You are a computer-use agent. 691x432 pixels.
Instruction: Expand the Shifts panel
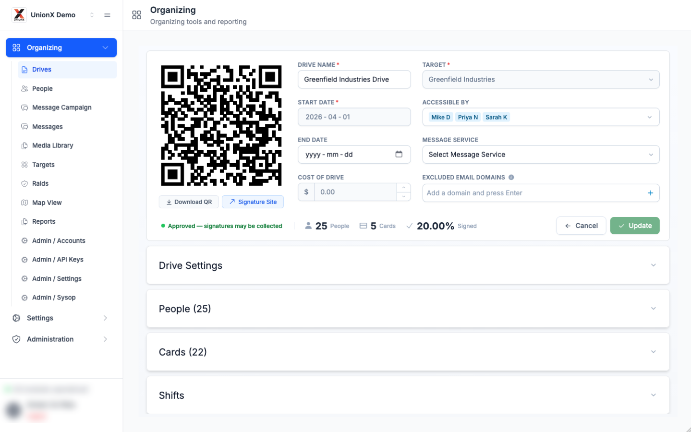(408, 395)
